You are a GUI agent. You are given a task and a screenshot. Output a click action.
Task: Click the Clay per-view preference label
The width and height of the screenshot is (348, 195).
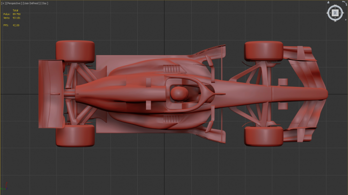click(44, 3)
